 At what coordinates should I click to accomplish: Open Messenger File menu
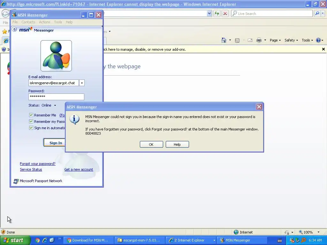15,22
